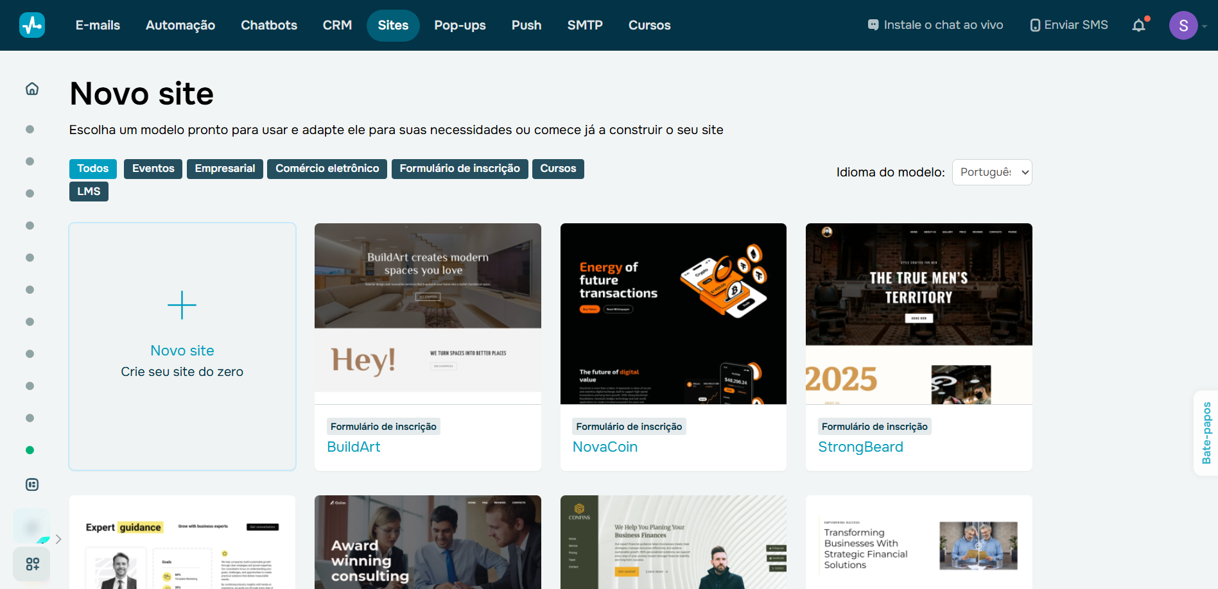The image size is (1218, 589).
Task: Click the plus icon on the Novo site card
Action: point(182,306)
